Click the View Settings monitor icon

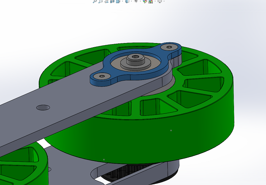coord(160,1)
